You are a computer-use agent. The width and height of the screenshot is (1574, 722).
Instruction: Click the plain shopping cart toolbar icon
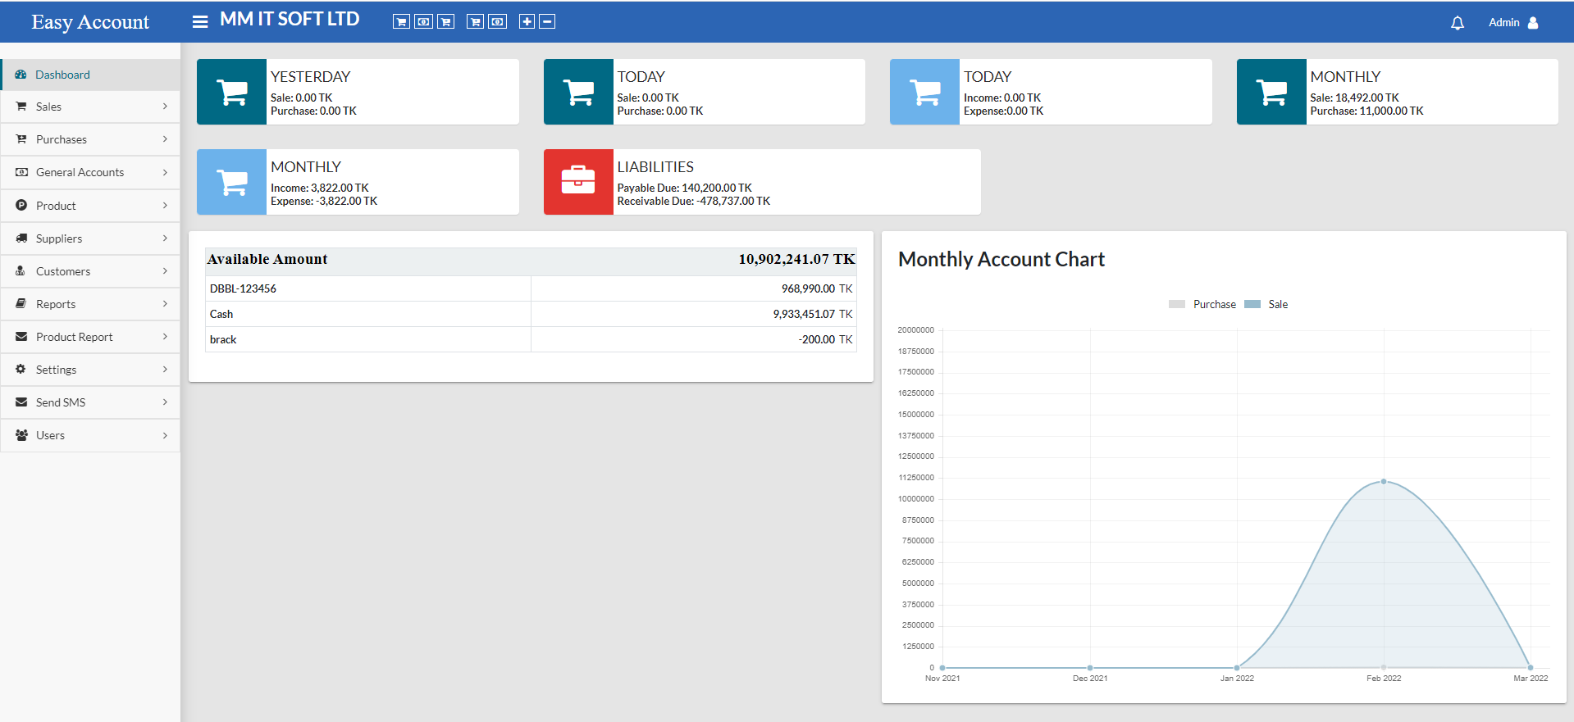(x=401, y=22)
